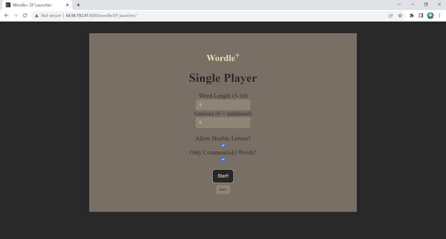Click the Allow Double Letters? label
446x239 pixels.
tap(222, 138)
